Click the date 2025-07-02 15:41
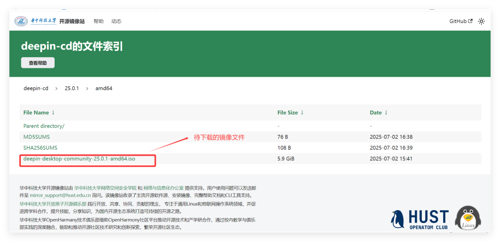The width and height of the screenshot is (500, 242). (x=391, y=158)
